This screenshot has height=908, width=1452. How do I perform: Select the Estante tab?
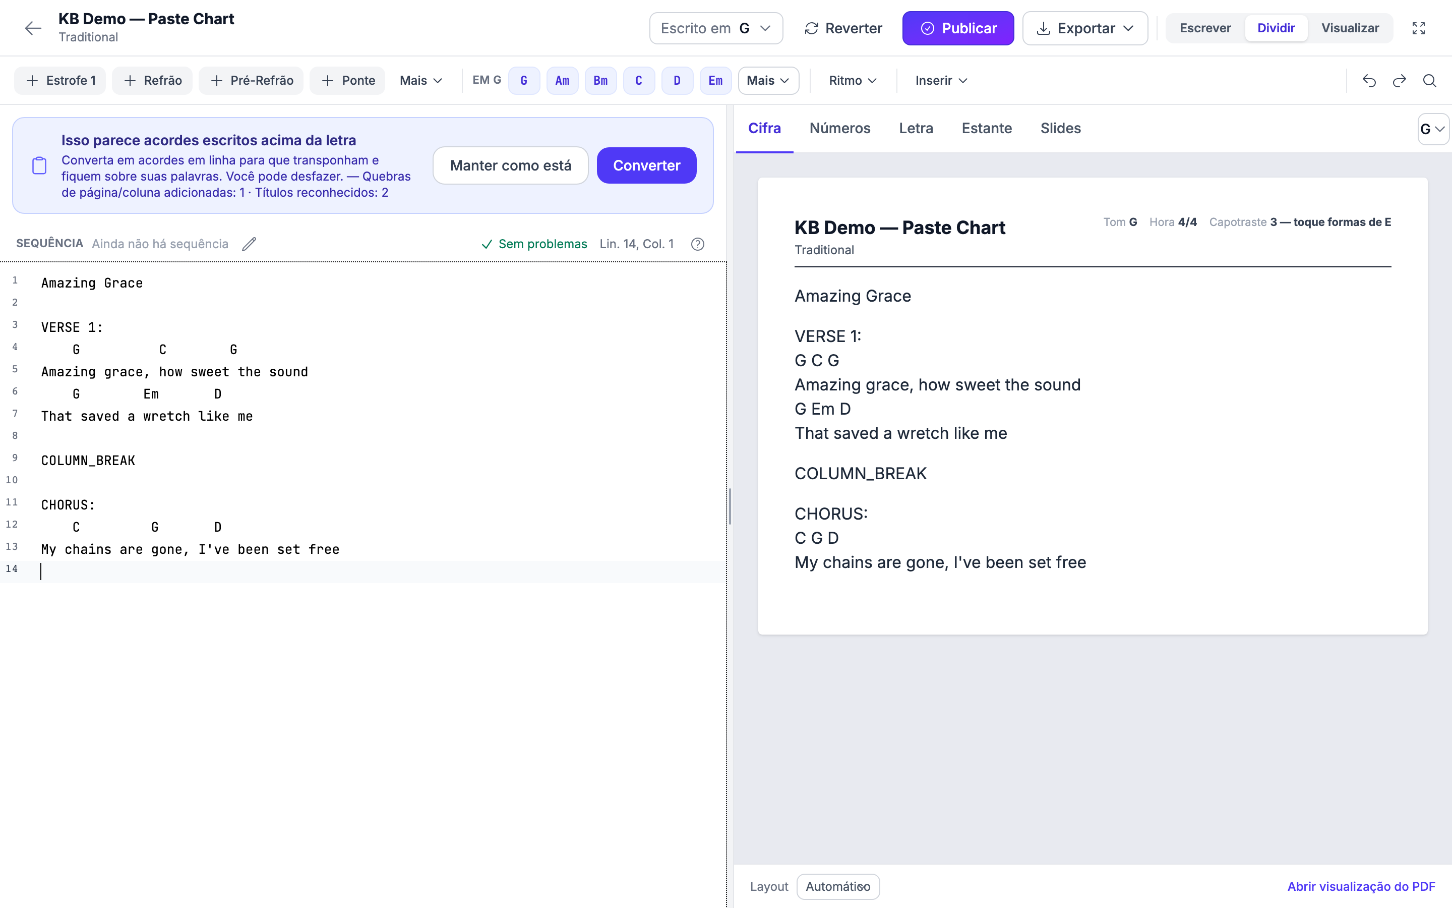pos(986,128)
